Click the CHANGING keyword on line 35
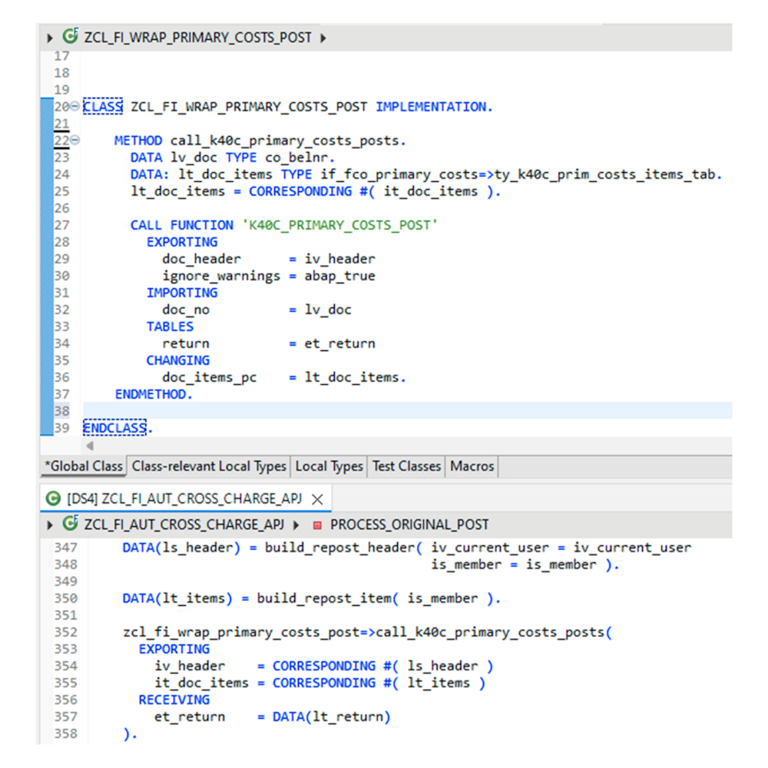Screen dimensions: 768x768 178,360
